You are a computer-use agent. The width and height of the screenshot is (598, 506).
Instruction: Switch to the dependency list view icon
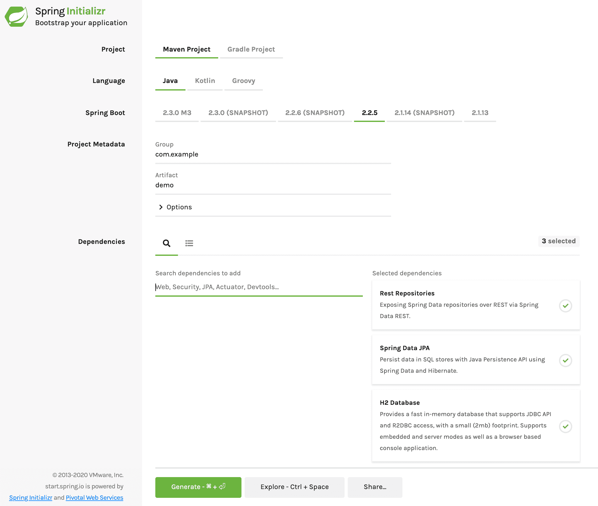[x=189, y=243]
